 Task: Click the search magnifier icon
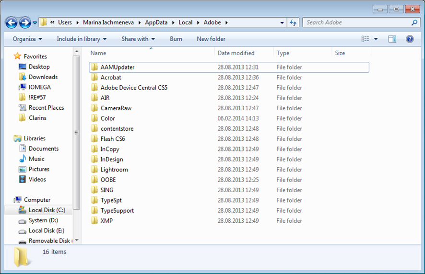414,23
